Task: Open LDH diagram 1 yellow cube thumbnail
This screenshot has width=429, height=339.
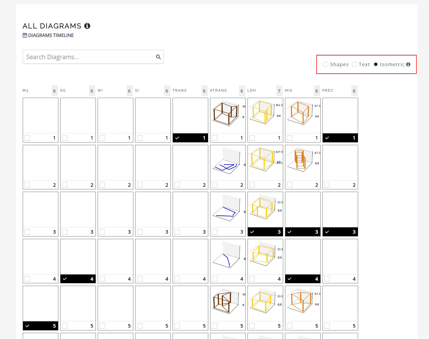Action: [x=265, y=116]
